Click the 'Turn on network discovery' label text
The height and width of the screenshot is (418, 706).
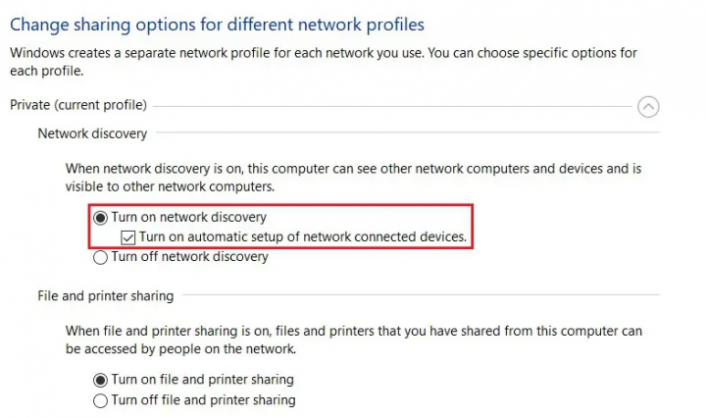(x=188, y=218)
